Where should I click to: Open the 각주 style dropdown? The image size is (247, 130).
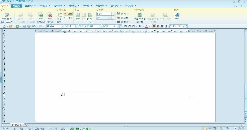[x=62, y=26]
